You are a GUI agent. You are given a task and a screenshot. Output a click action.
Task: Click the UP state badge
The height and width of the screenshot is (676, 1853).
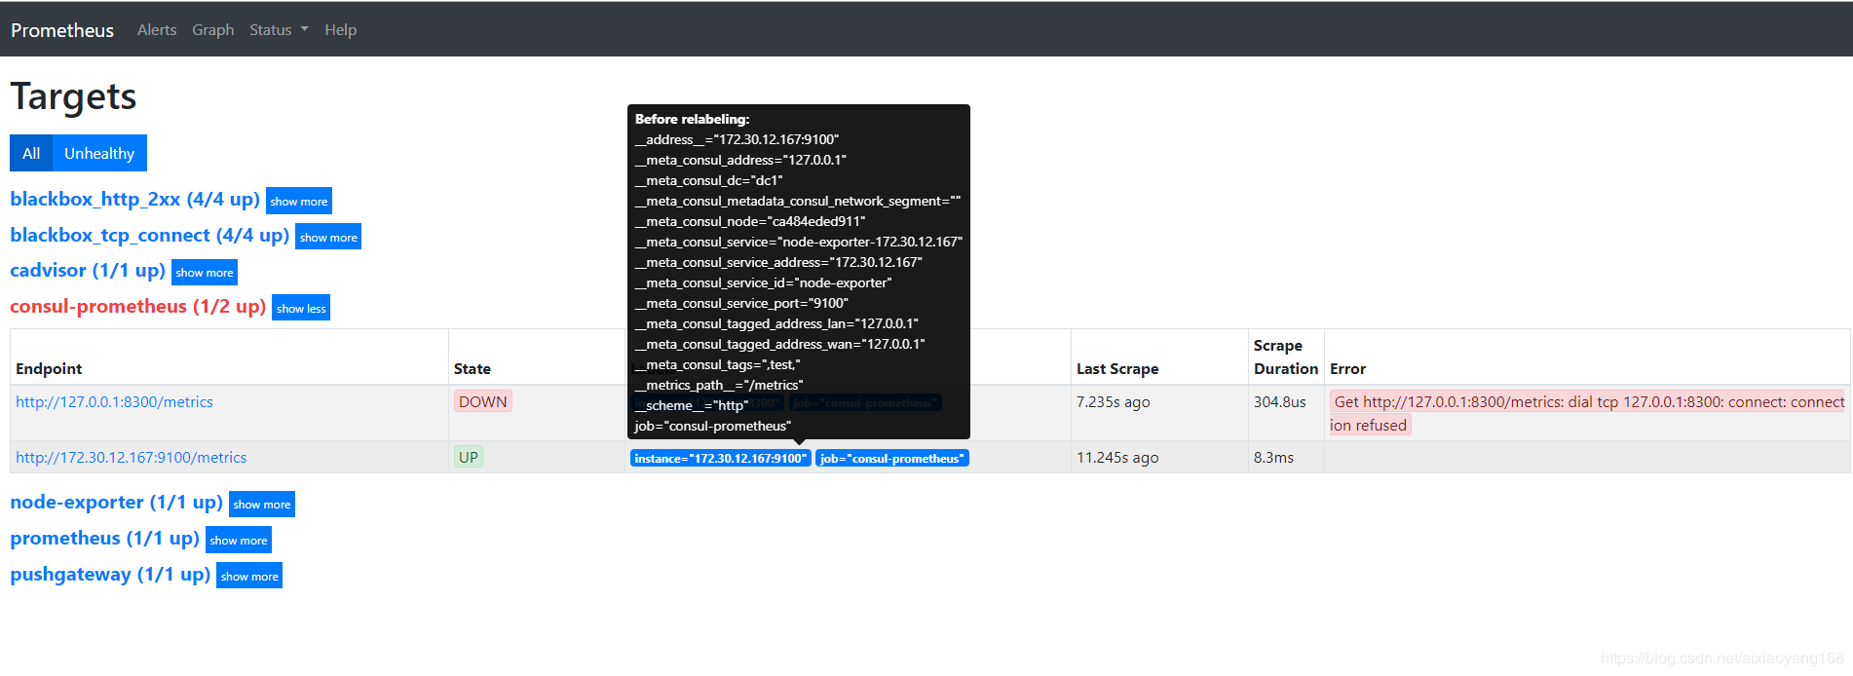coord(469,457)
